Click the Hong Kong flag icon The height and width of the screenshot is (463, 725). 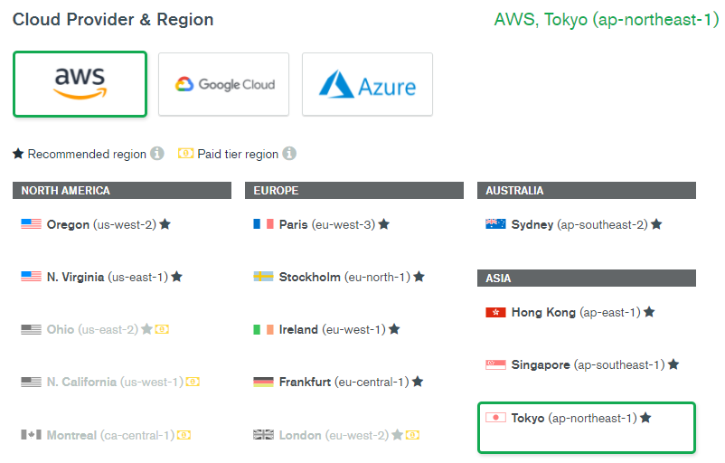[x=495, y=312]
